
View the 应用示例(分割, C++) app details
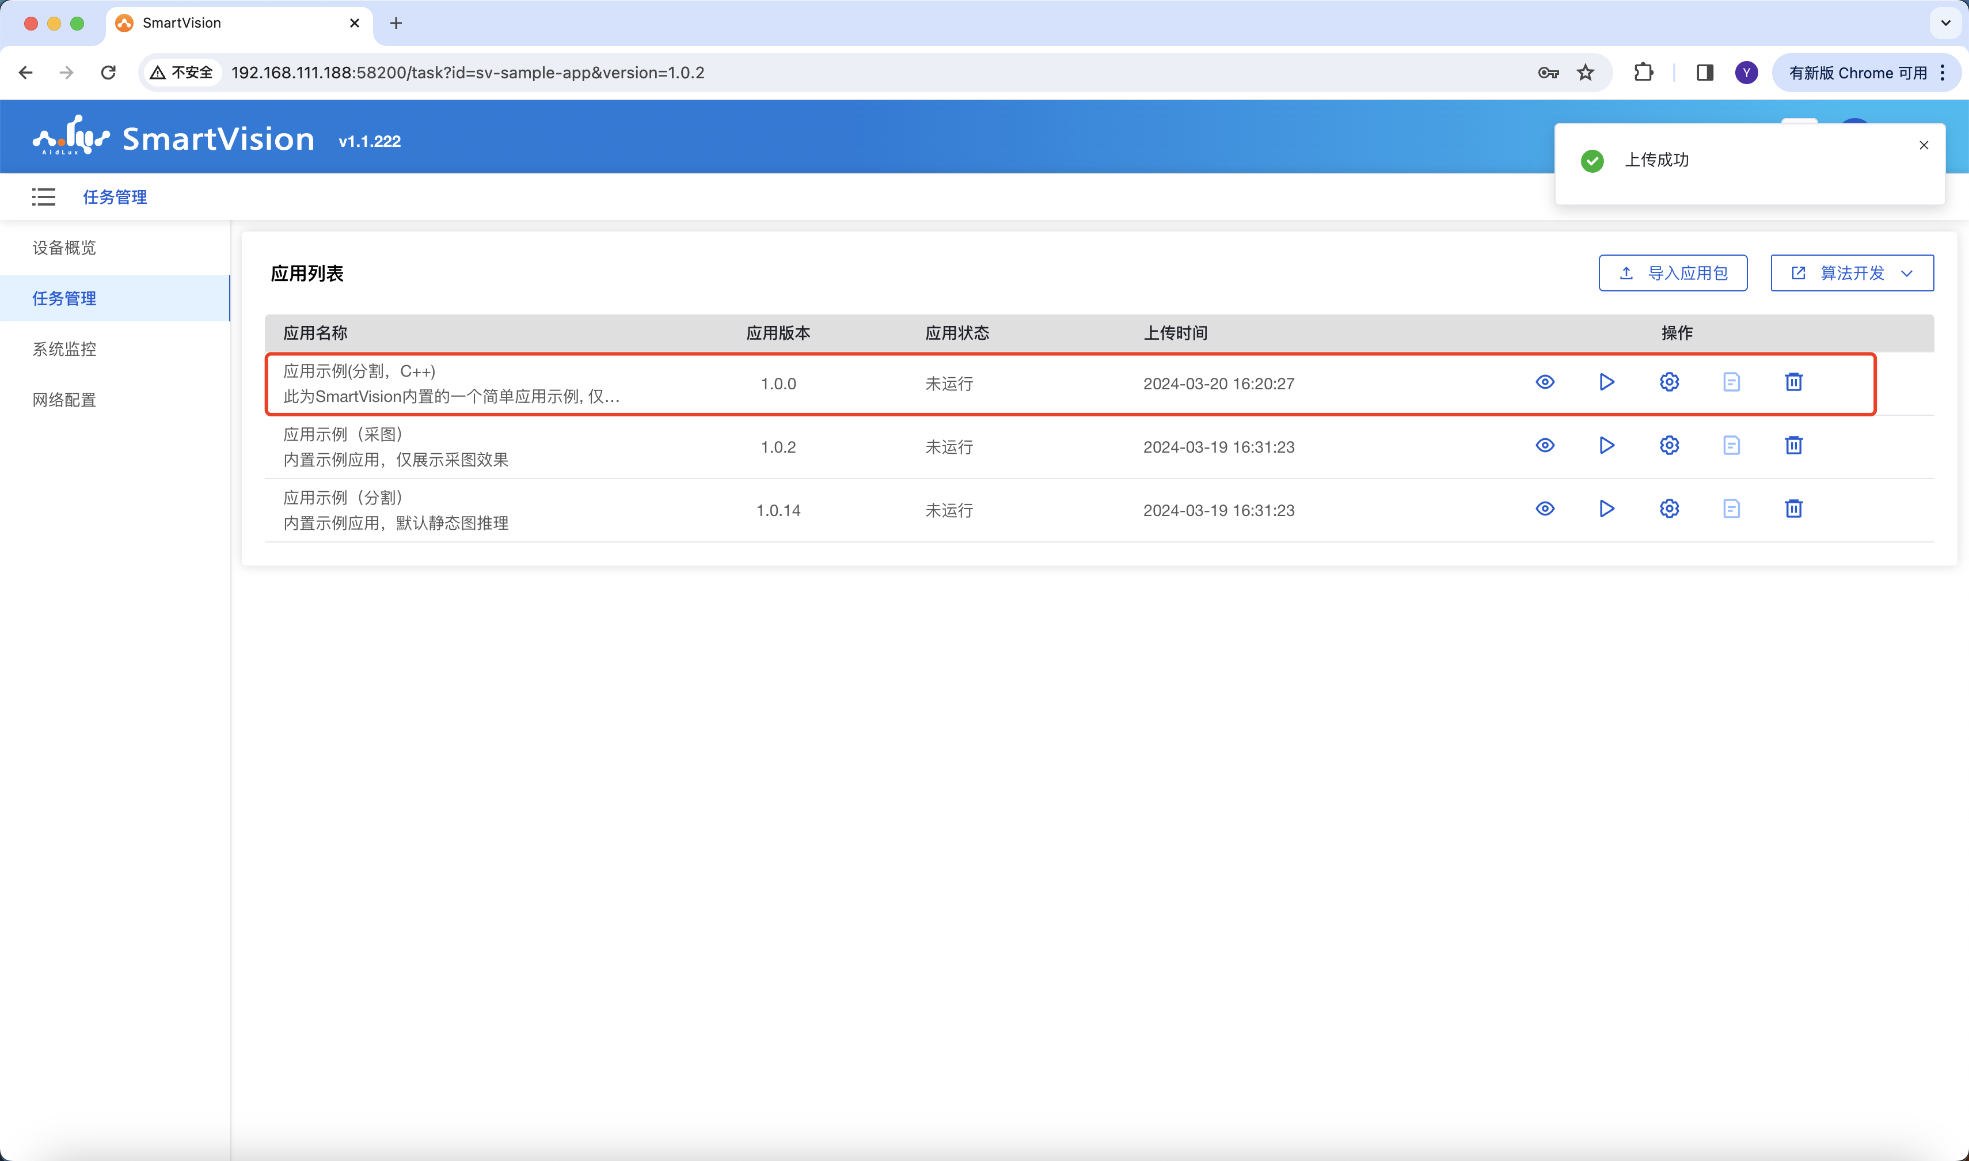[x=1544, y=382]
